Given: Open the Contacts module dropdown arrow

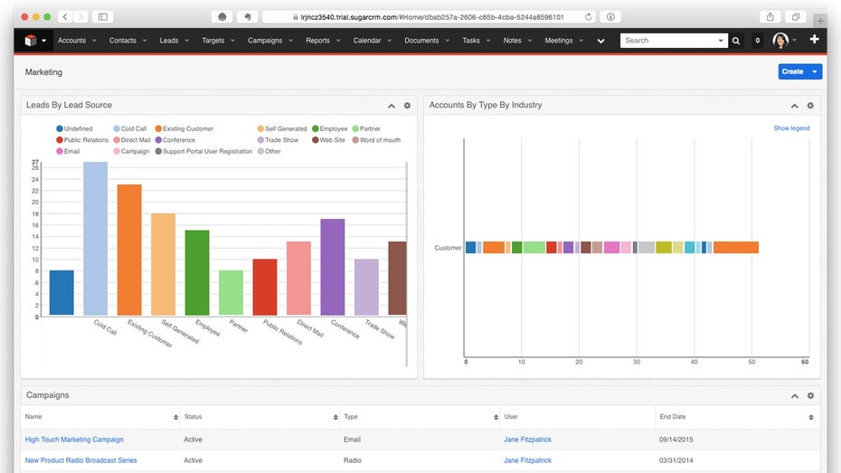Looking at the screenshot, I should pyautogui.click(x=145, y=41).
